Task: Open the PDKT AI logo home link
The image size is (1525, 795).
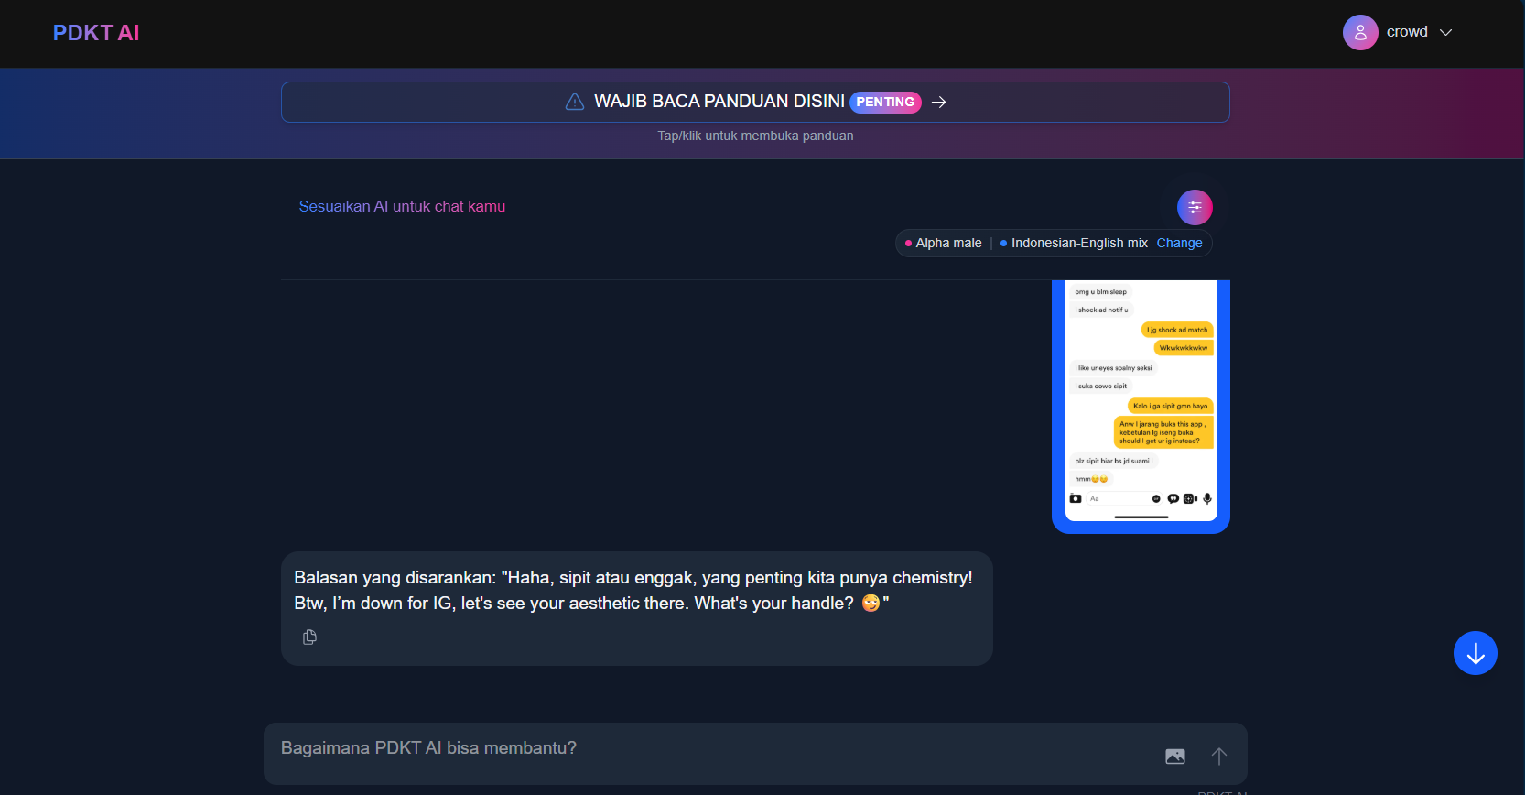Action: coord(96,33)
